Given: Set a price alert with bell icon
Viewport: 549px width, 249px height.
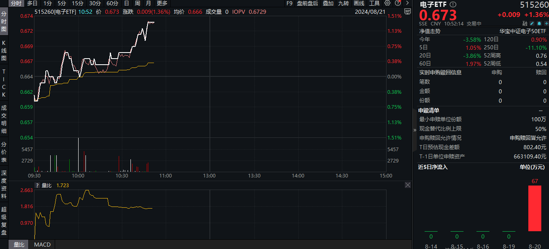Looking at the screenshot, I should (538, 23).
